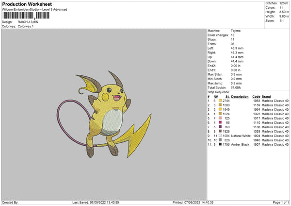Click the Up label in machine info
This screenshot has height=206, width=291.
[210, 57]
